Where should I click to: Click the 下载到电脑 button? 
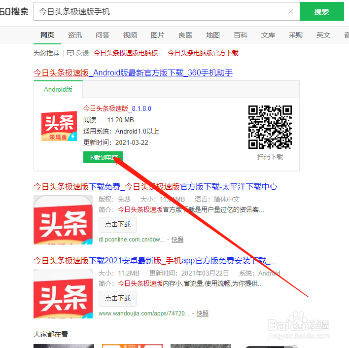coord(103,157)
